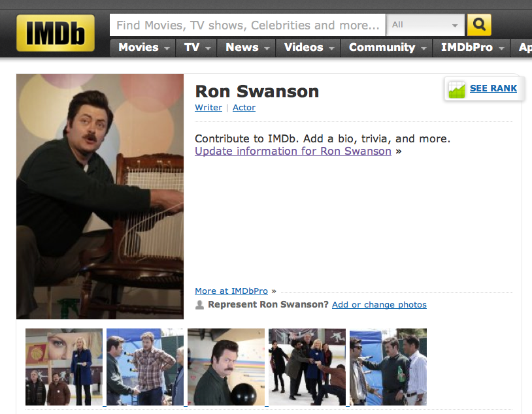Viewport: 532px width, 414px height.
Task: Open the SEE RANK link
Action: coord(493,88)
